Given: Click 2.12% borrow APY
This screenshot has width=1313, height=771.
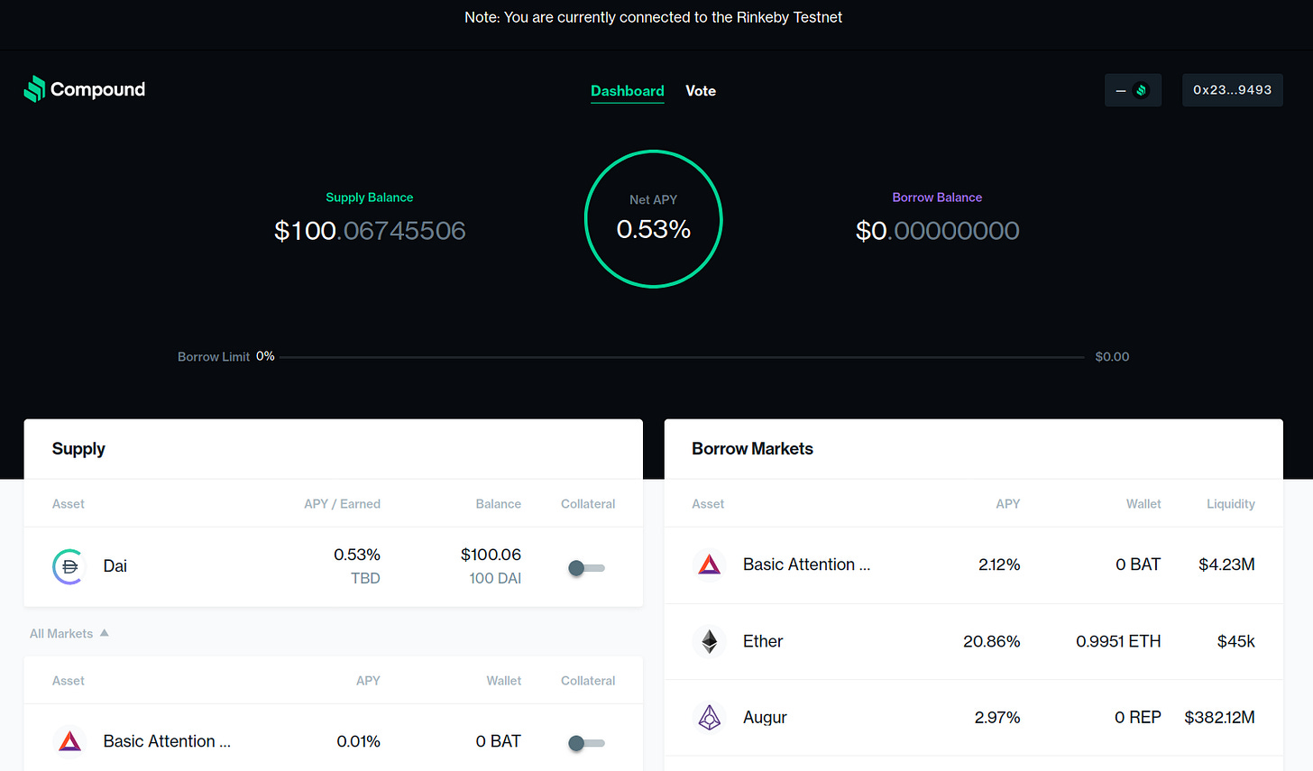Looking at the screenshot, I should [x=999, y=564].
